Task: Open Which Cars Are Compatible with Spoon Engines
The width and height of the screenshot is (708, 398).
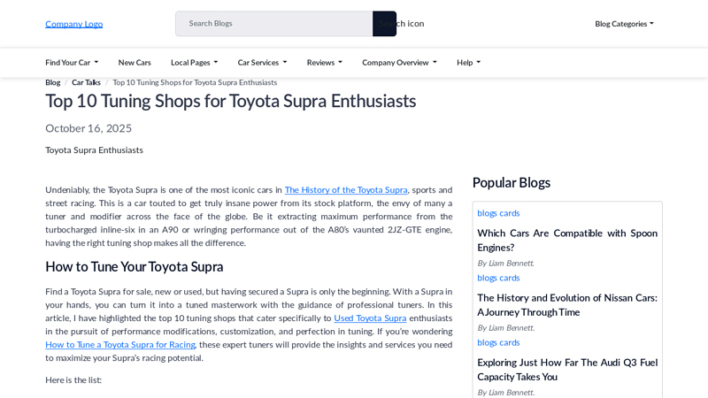Action: pyautogui.click(x=567, y=241)
